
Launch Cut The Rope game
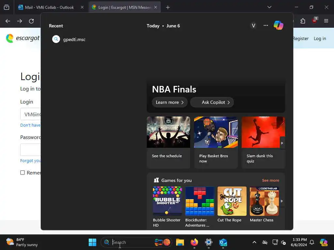pyautogui.click(x=232, y=204)
